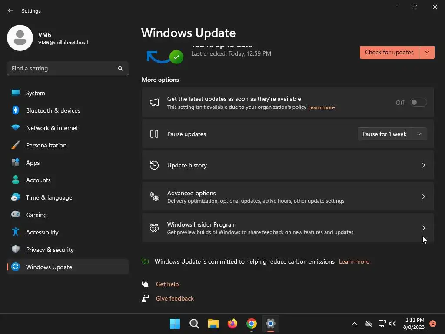Viewport: 445px width, 334px height.
Task: Click the network display tray icon
Action: click(x=382, y=324)
